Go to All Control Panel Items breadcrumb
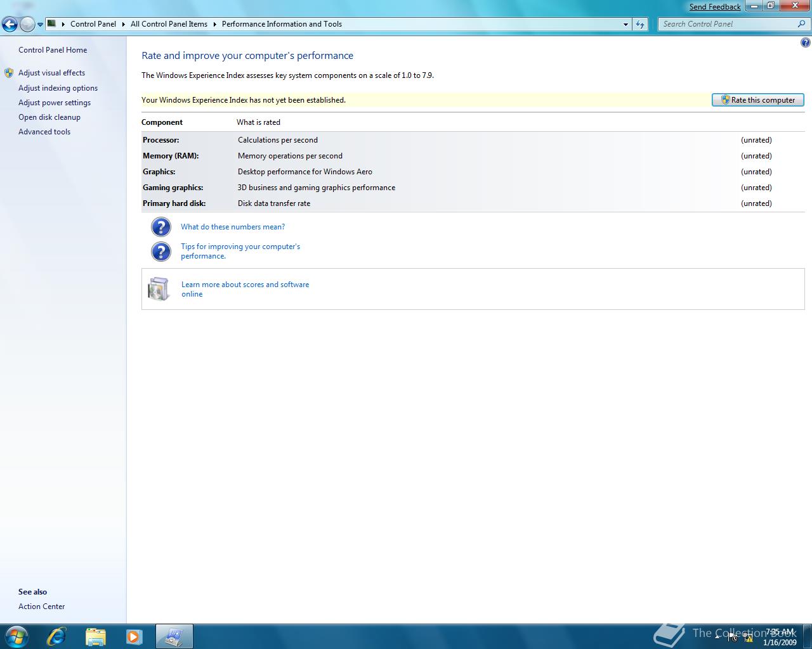The image size is (812, 649). [169, 24]
